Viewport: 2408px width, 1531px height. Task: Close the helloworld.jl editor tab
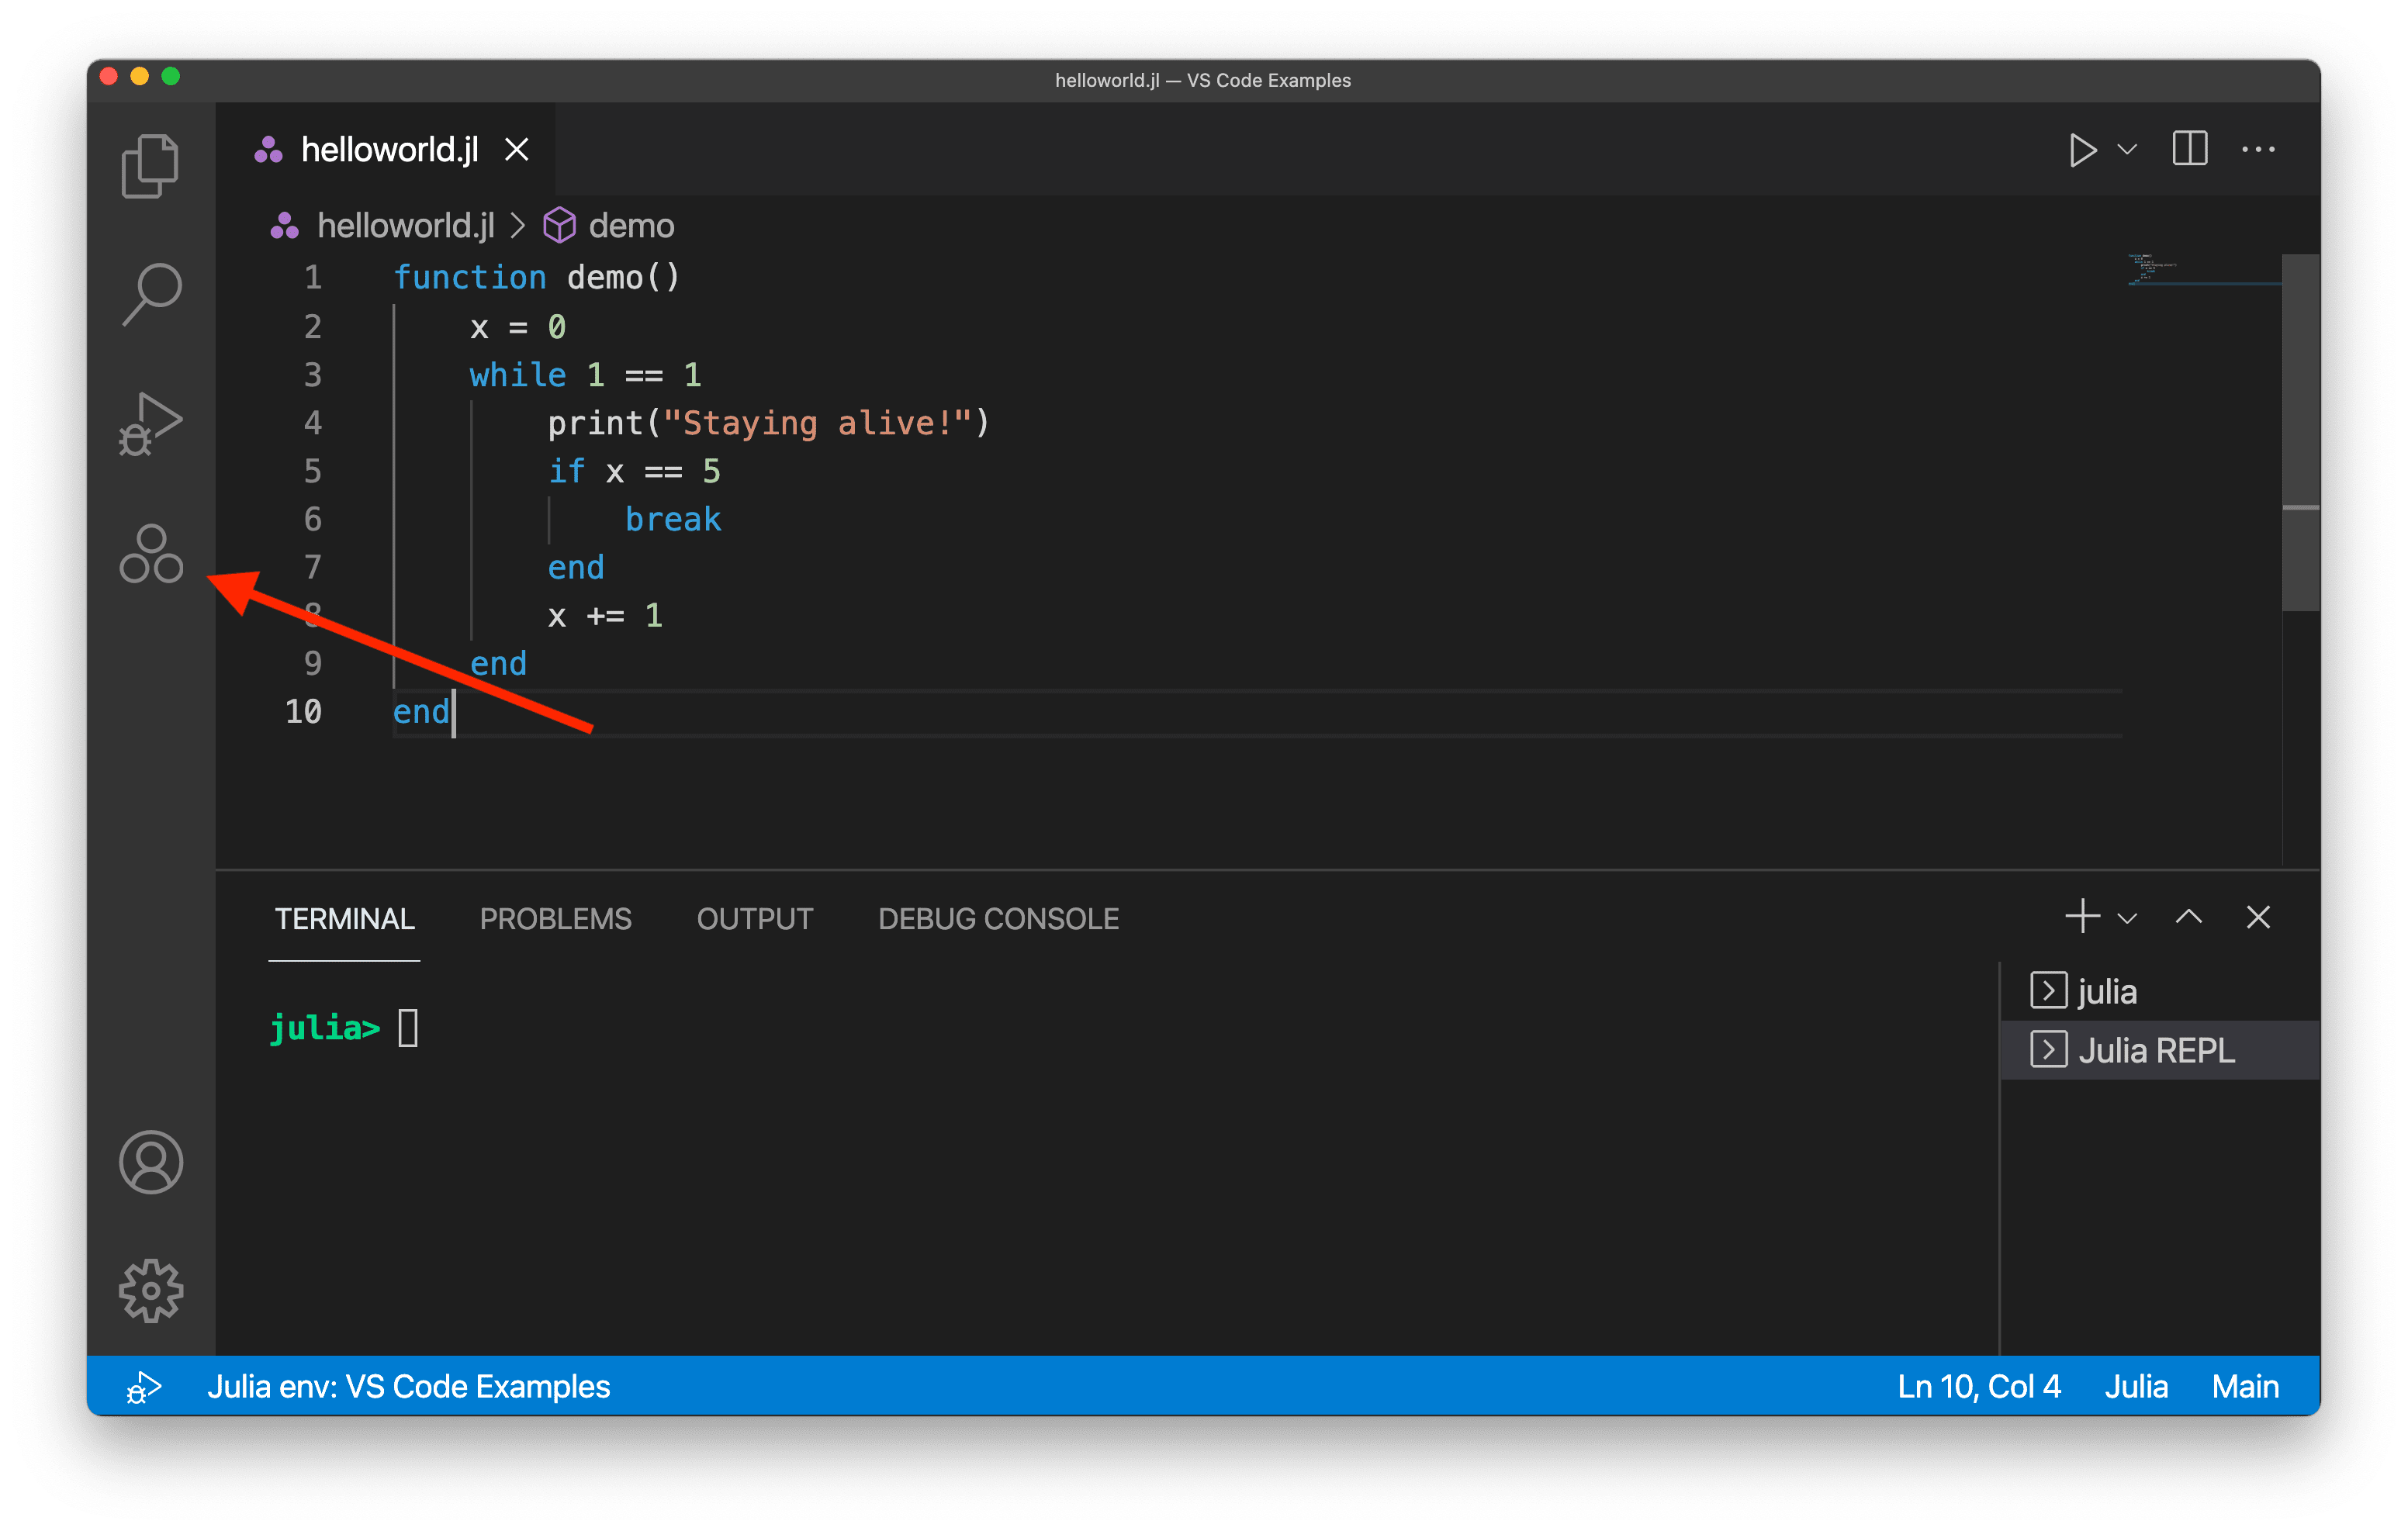pyautogui.click(x=517, y=150)
